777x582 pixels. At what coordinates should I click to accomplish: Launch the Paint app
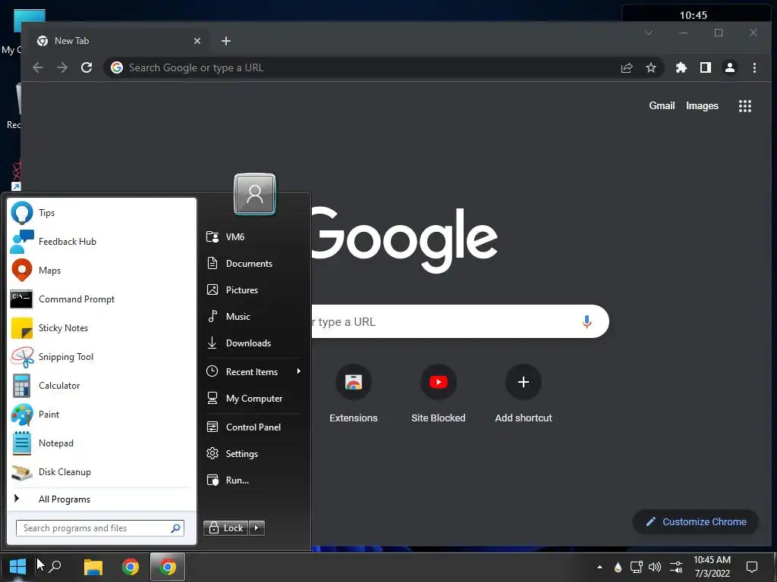tap(102, 415)
